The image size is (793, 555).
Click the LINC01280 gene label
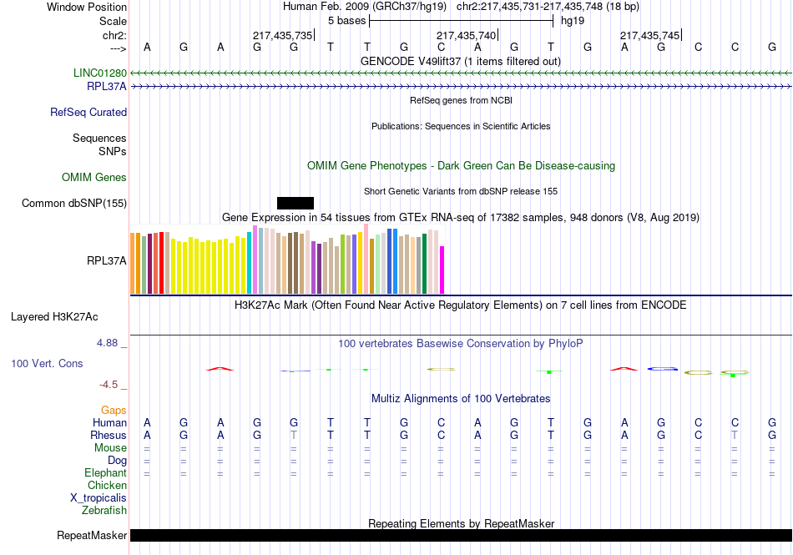100,73
